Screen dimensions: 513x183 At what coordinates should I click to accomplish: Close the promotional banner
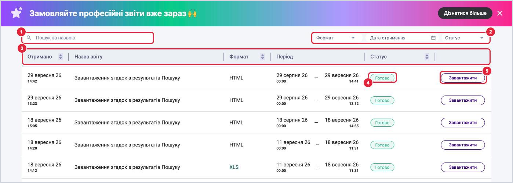499,13
